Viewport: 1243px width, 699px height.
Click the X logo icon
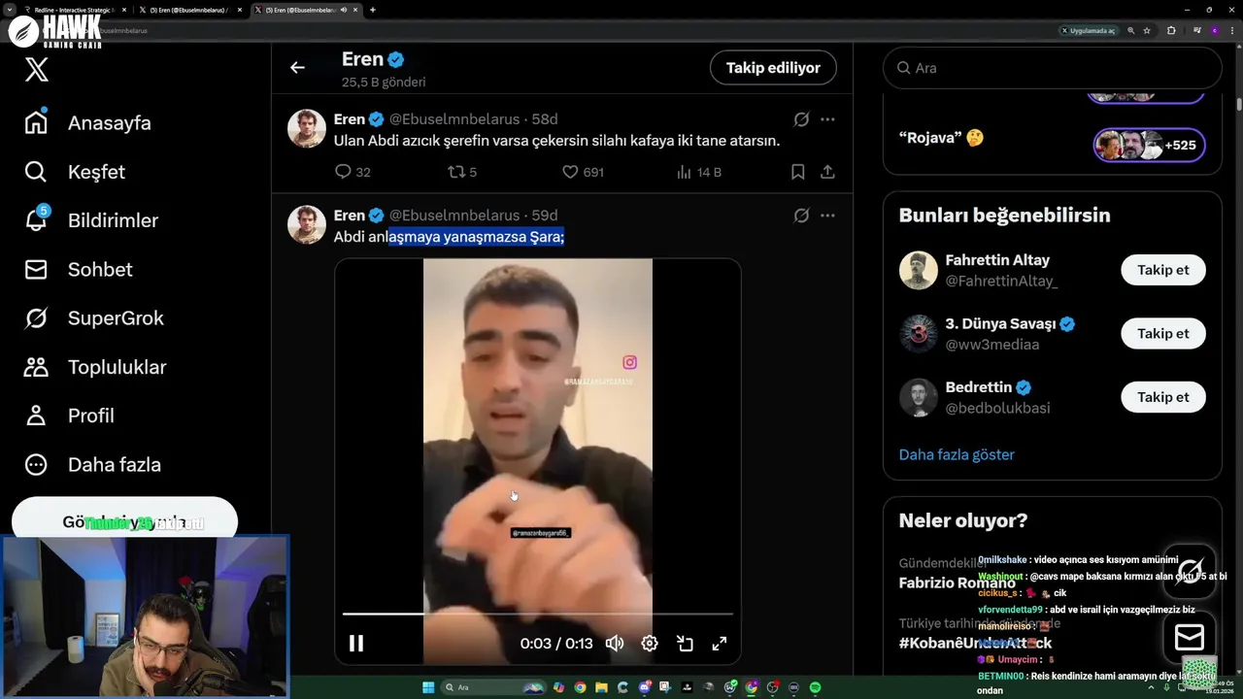37,69
